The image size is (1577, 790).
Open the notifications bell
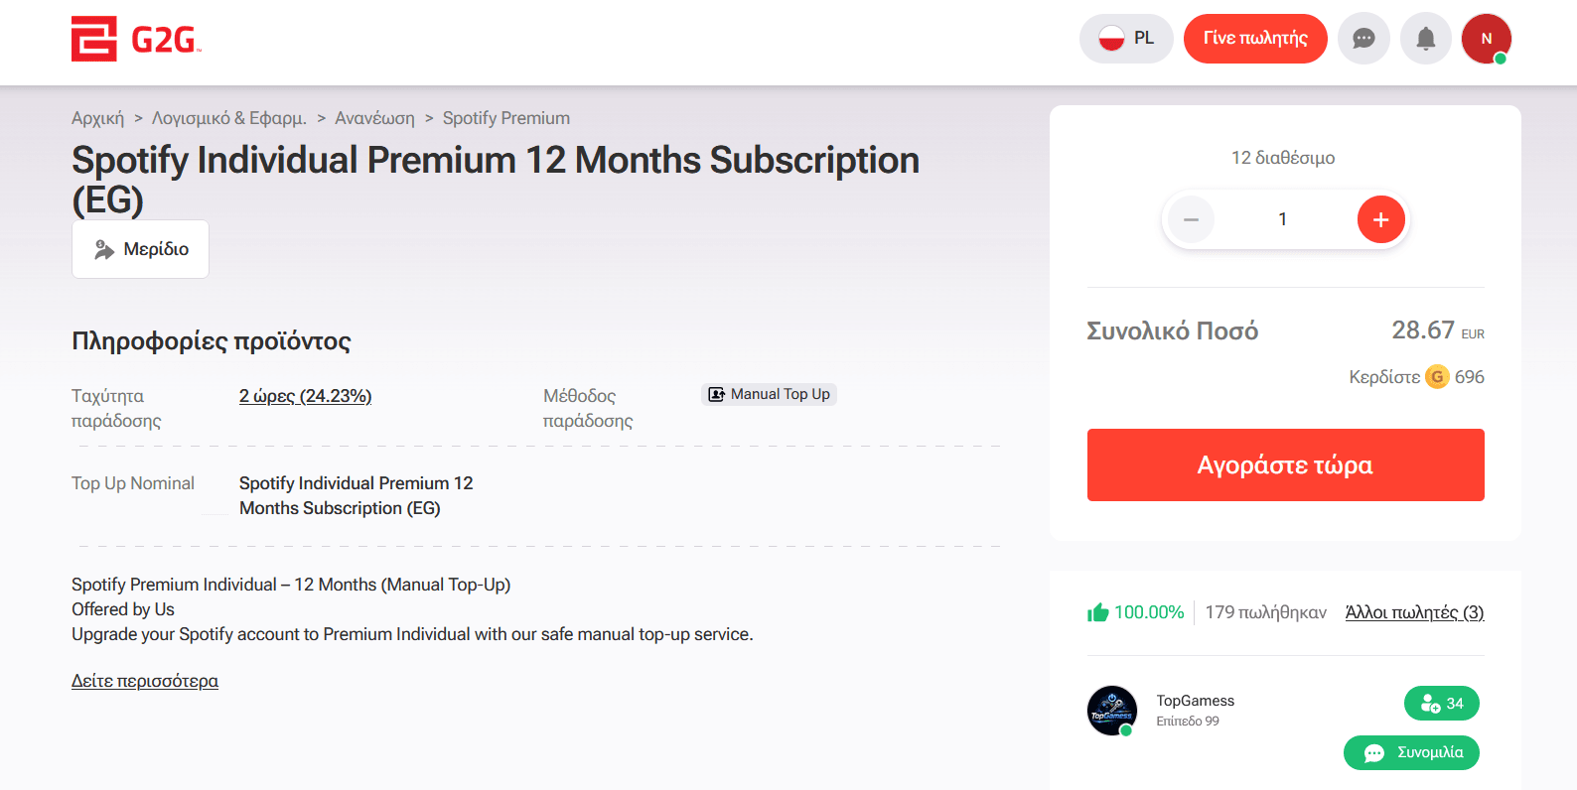click(x=1425, y=39)
